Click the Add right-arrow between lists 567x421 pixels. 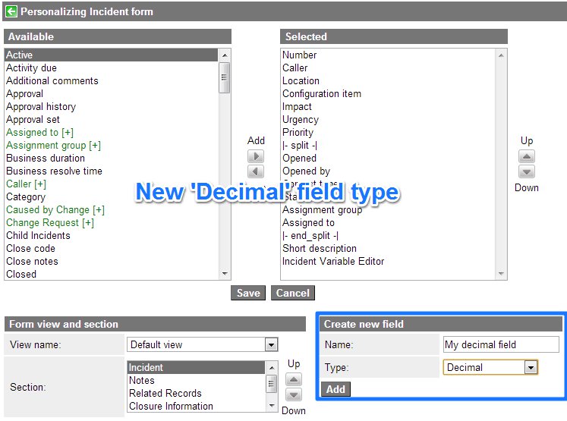(257, 156)
